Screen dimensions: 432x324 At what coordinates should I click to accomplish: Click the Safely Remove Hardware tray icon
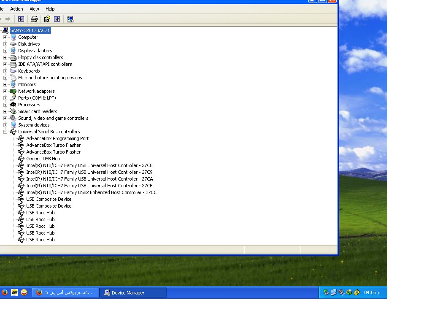click(x=326, y=292)
